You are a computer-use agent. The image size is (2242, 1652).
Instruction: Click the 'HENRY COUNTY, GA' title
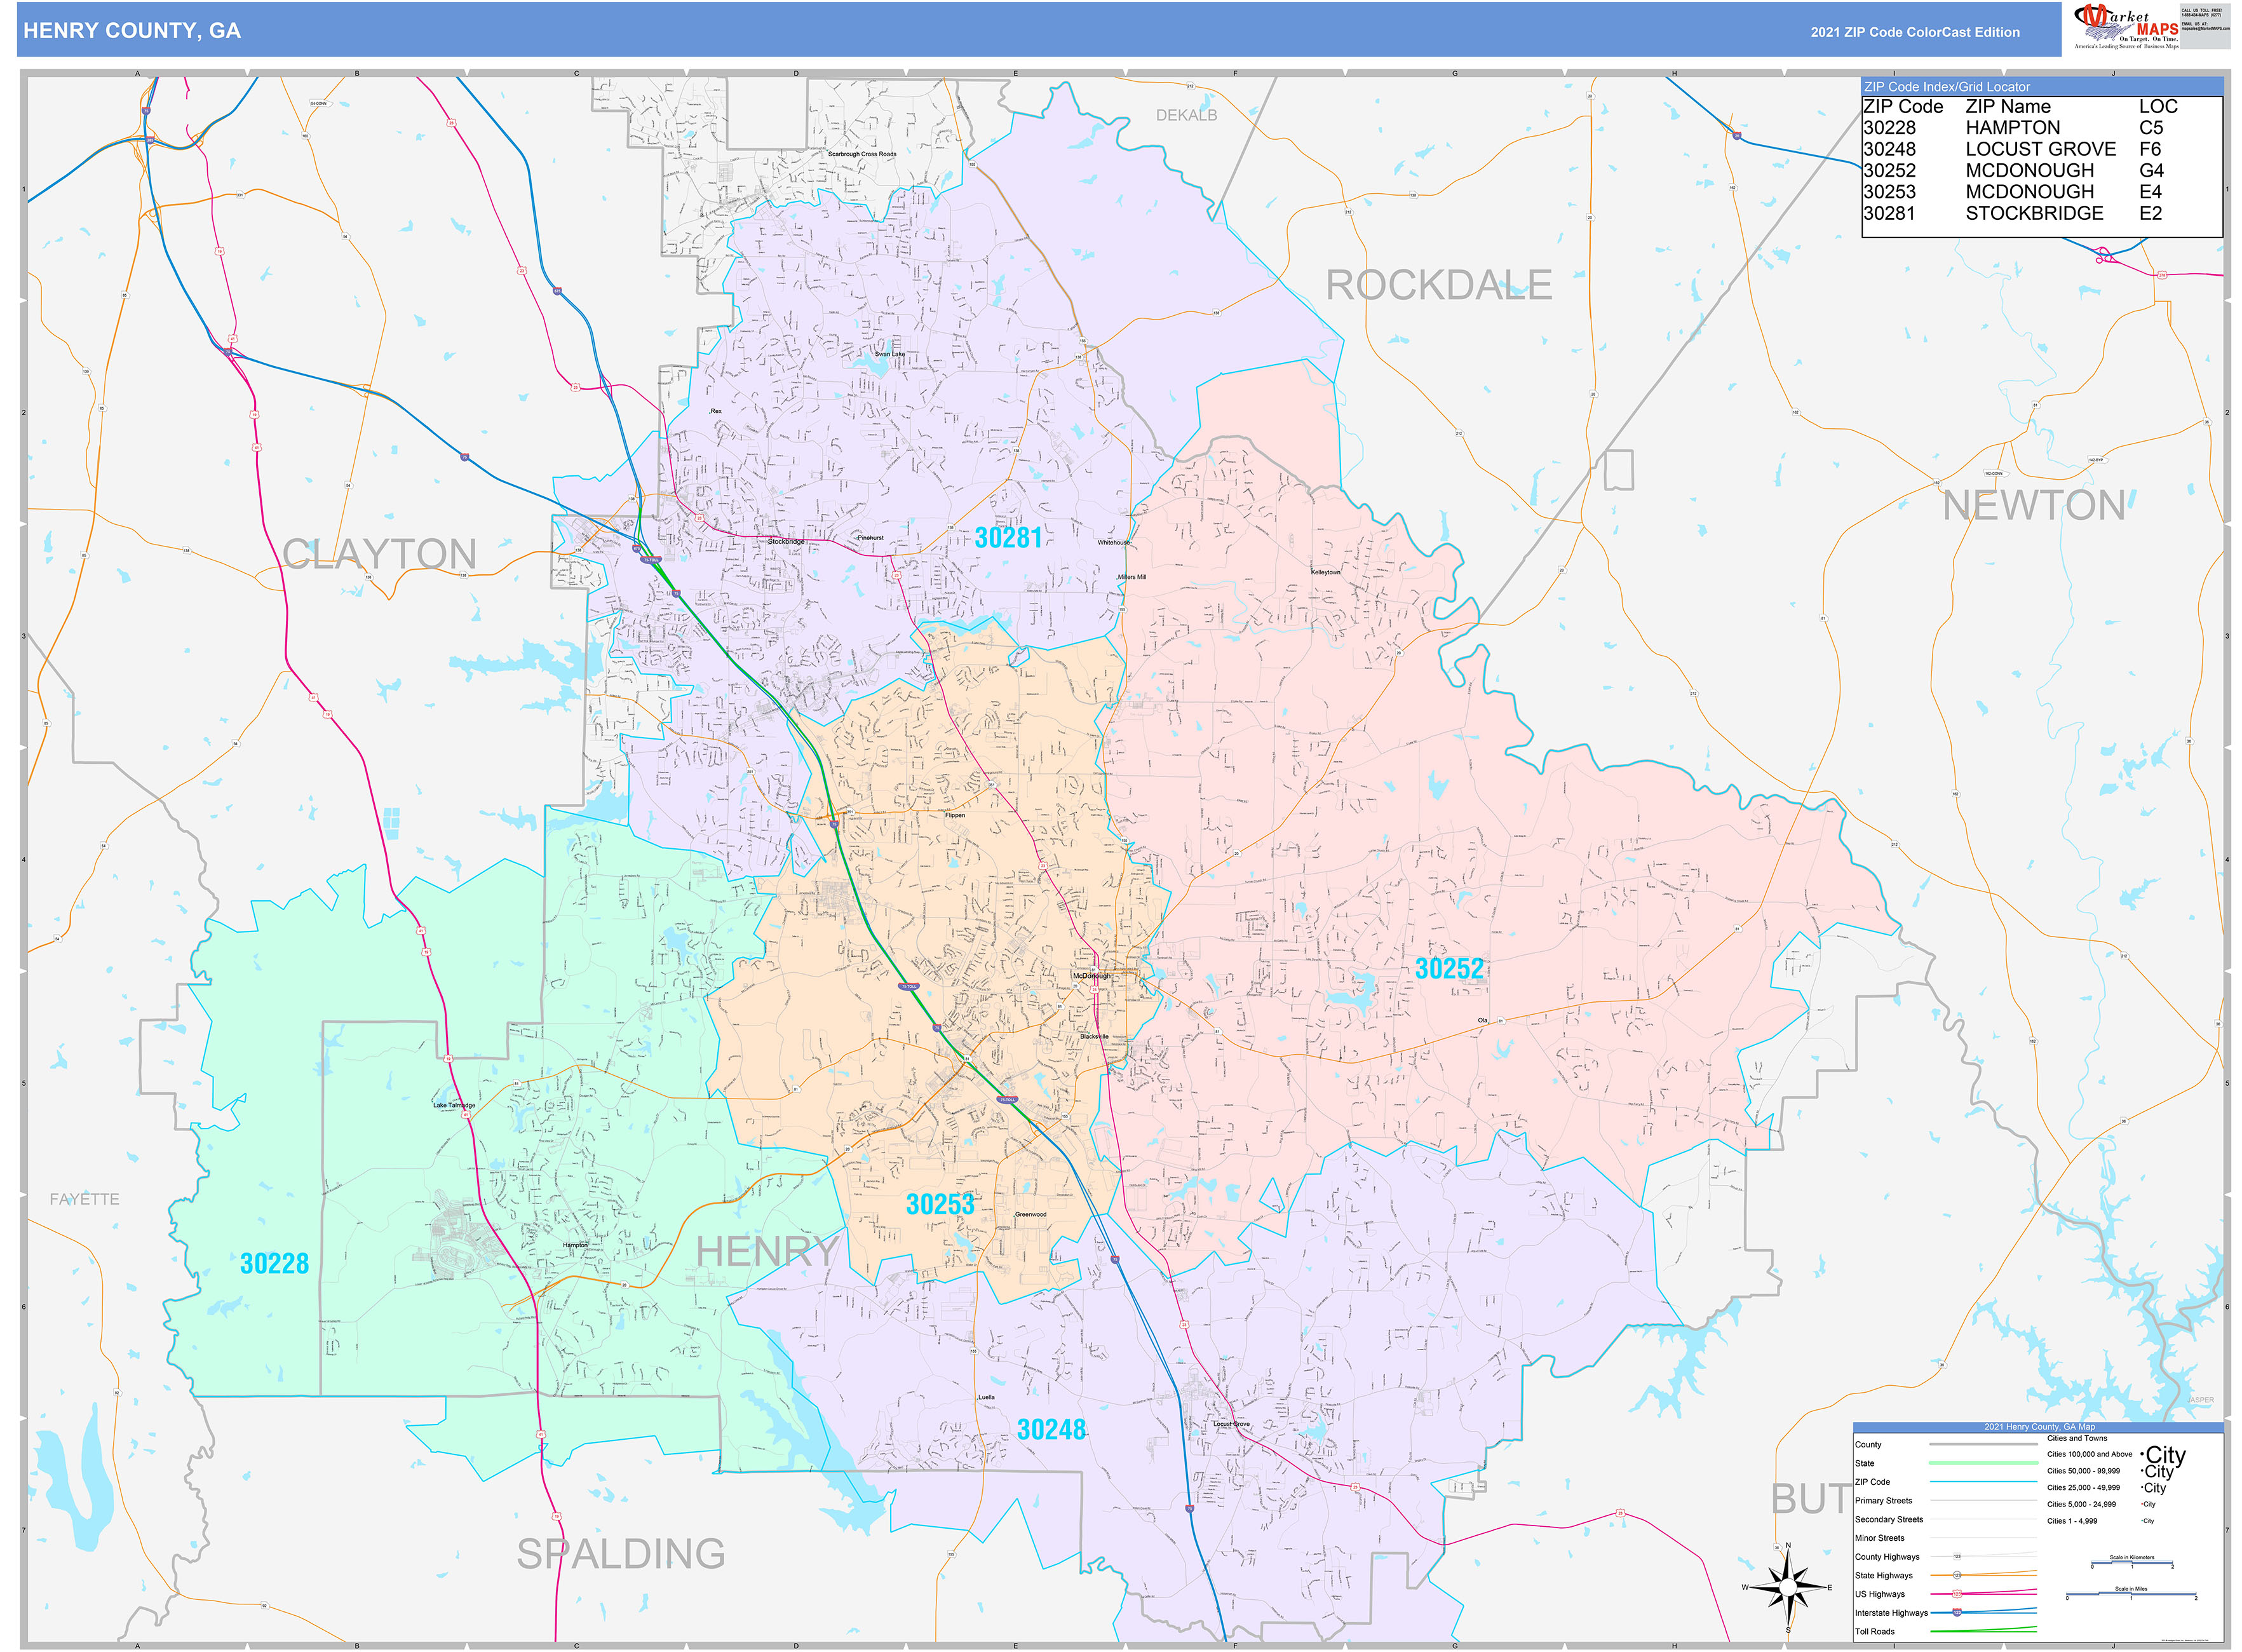(x=132, y=31)
